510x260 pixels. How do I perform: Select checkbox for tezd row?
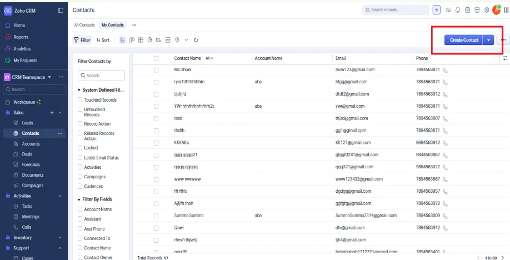[156, 119]
